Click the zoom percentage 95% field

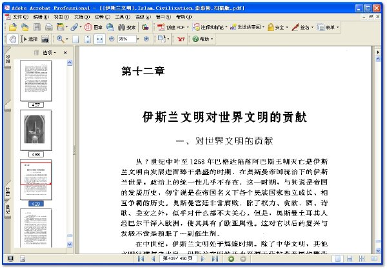click(x=127, y=39)
